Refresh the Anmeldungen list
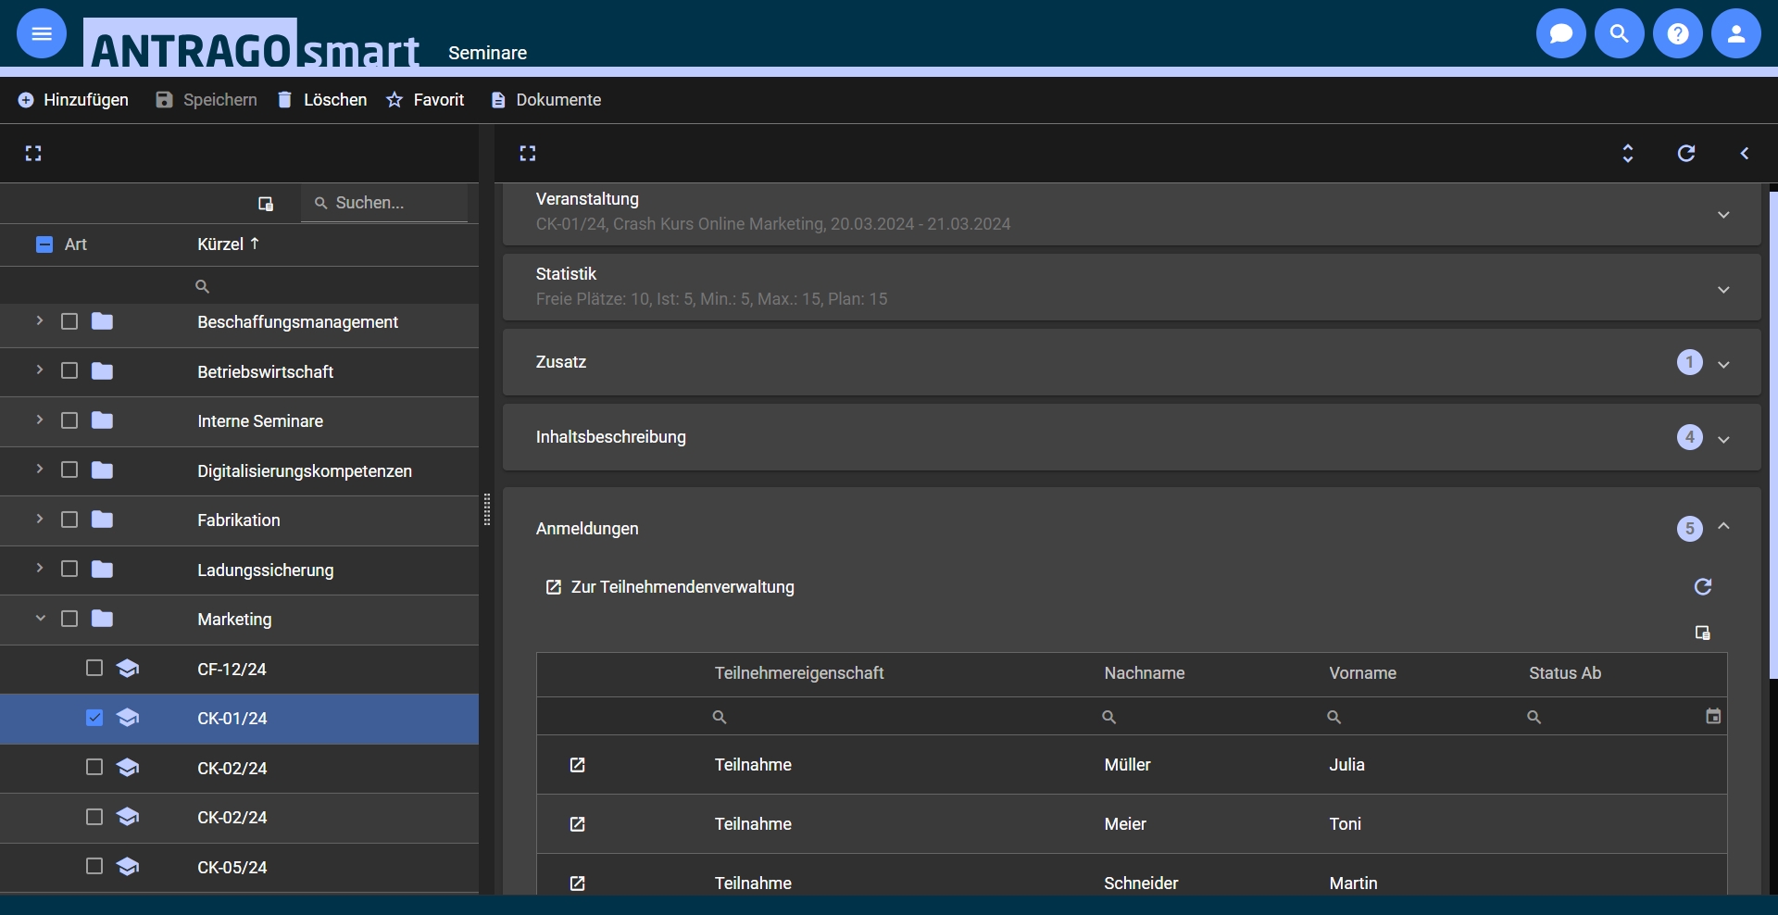Viewport: 1778px width, 915px height. point(1702,587)
